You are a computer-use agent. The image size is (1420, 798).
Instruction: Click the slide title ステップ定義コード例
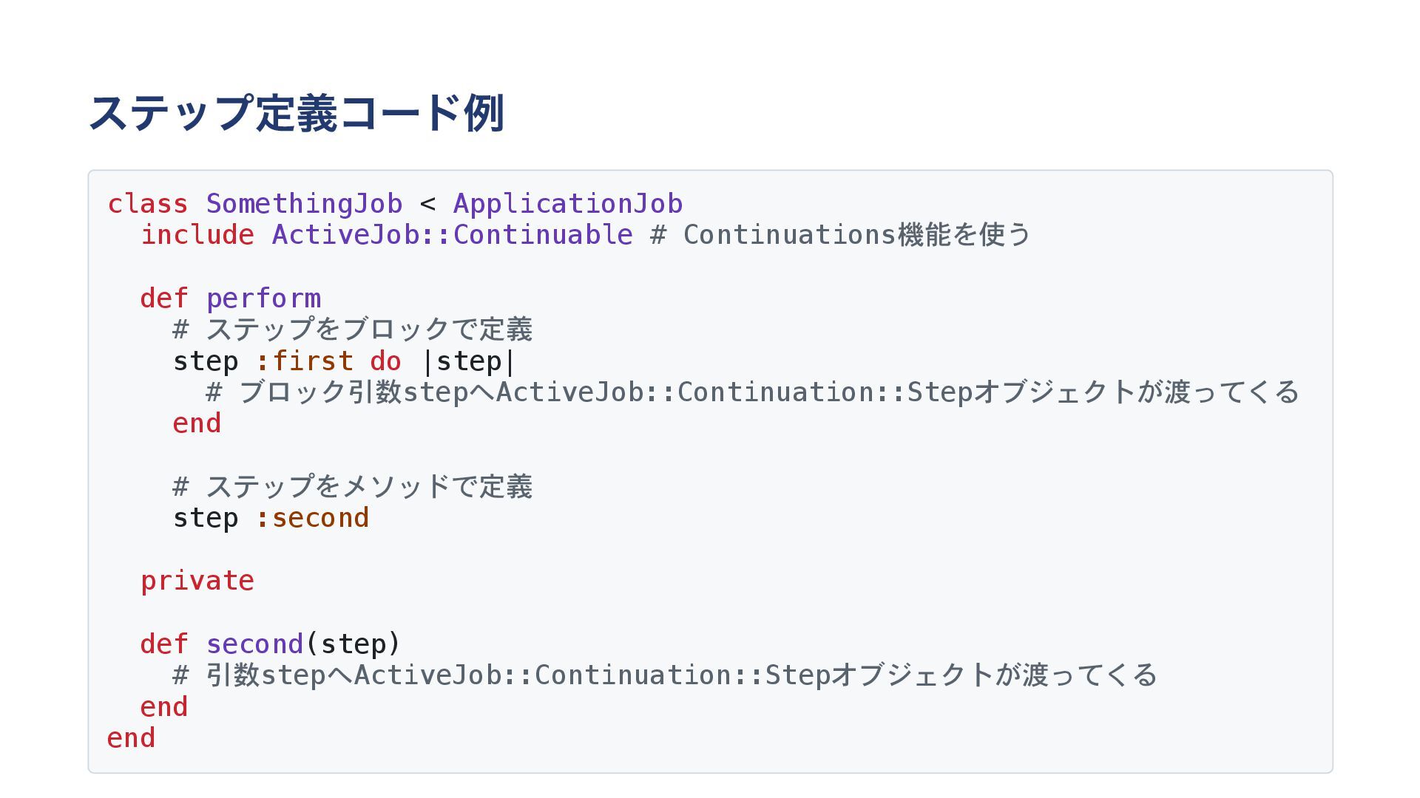click(x=296, y=113)
